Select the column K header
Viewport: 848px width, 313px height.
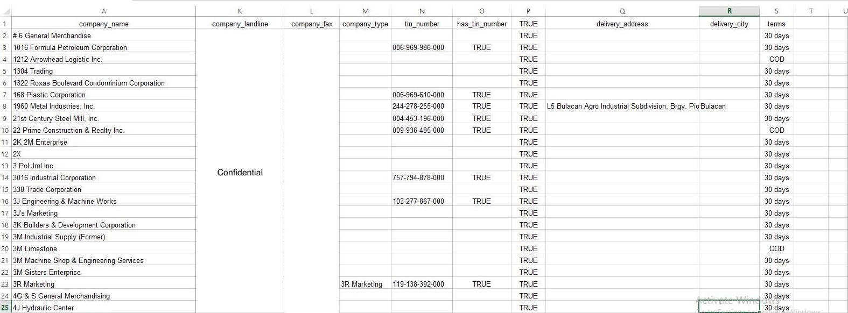(240, 11)
